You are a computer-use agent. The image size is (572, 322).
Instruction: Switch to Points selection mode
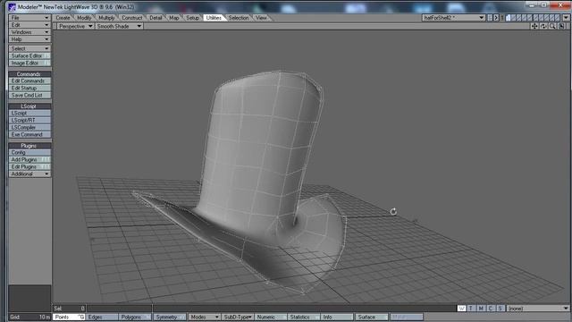tap(69, 317)
